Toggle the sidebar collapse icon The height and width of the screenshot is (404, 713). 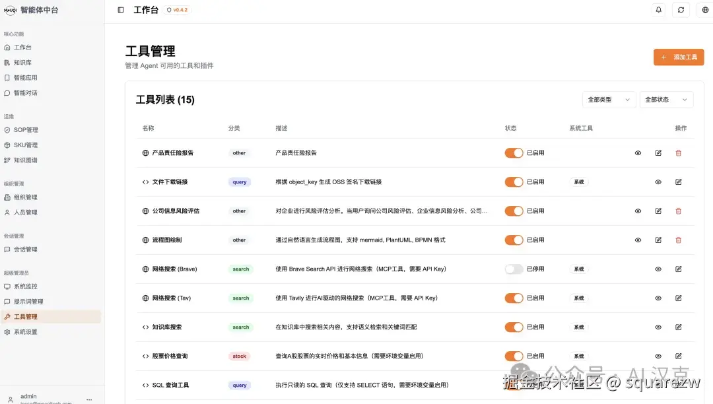click(x=121, y=10)
